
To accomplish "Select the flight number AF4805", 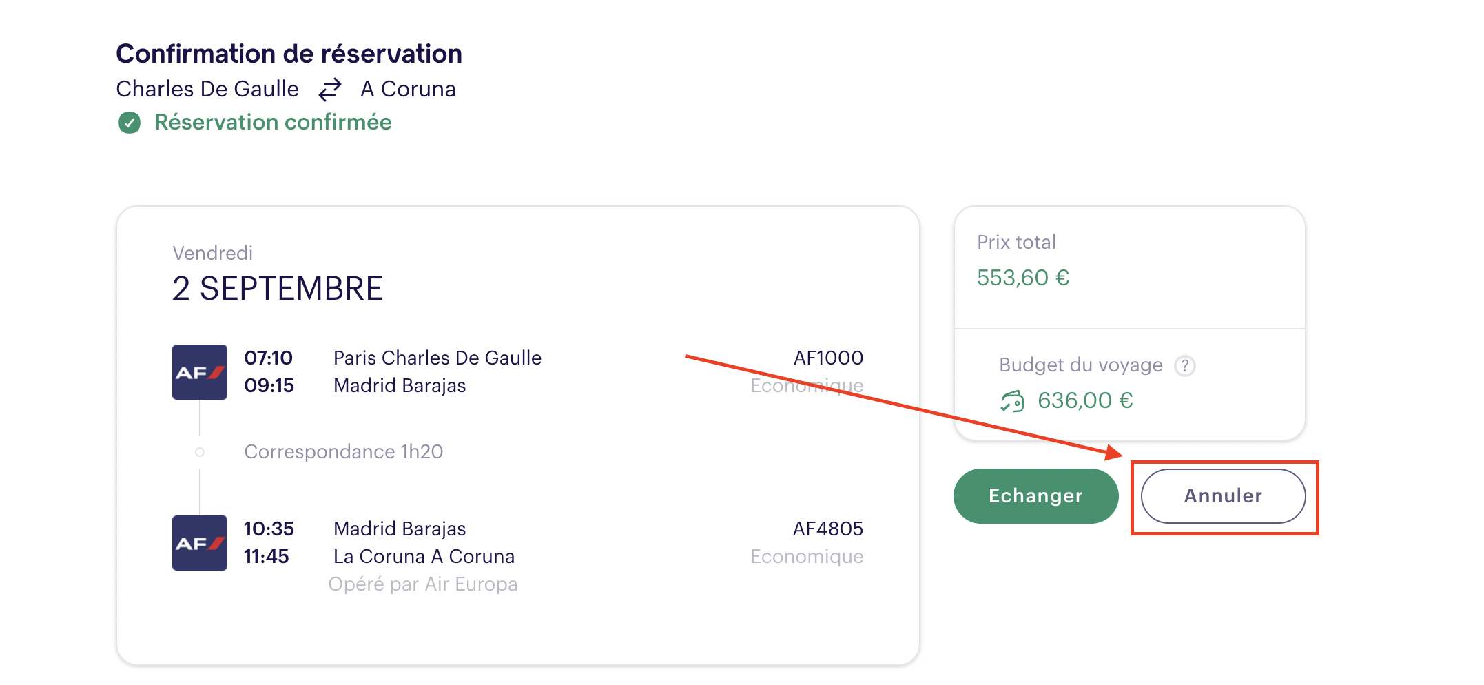I will 827,529.
